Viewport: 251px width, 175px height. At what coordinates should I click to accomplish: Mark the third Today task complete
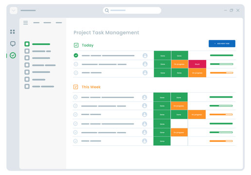coord(76,73)
